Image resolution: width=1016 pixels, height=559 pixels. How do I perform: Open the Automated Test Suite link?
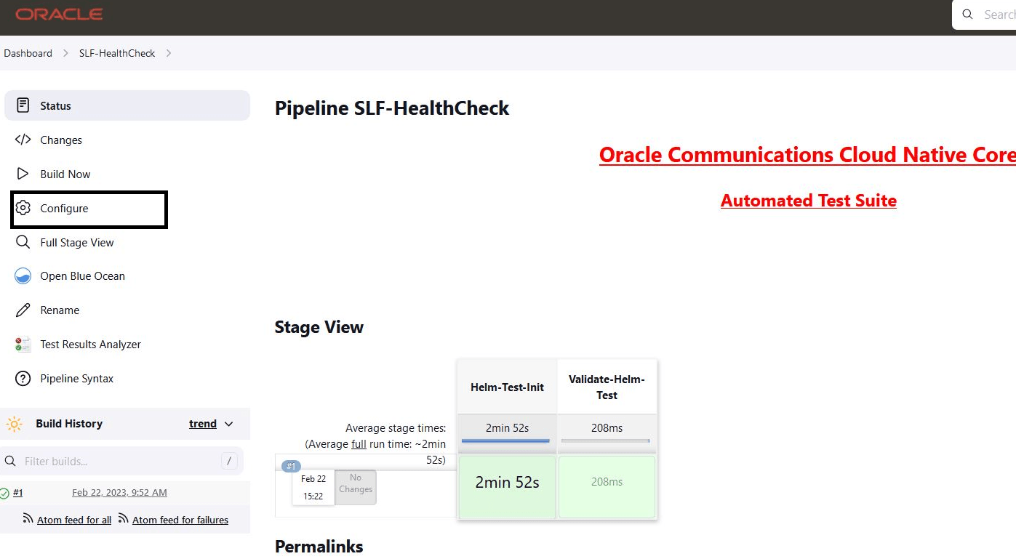808,200
